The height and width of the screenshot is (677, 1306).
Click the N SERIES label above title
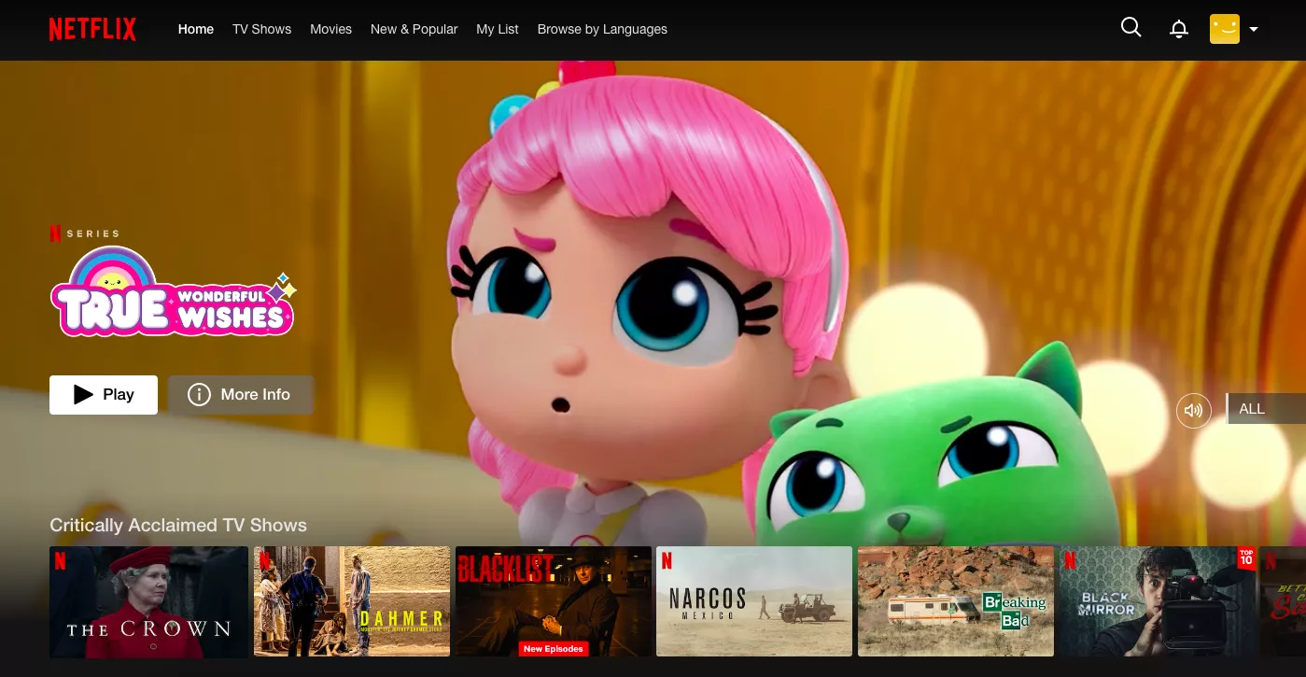[85, 233]
